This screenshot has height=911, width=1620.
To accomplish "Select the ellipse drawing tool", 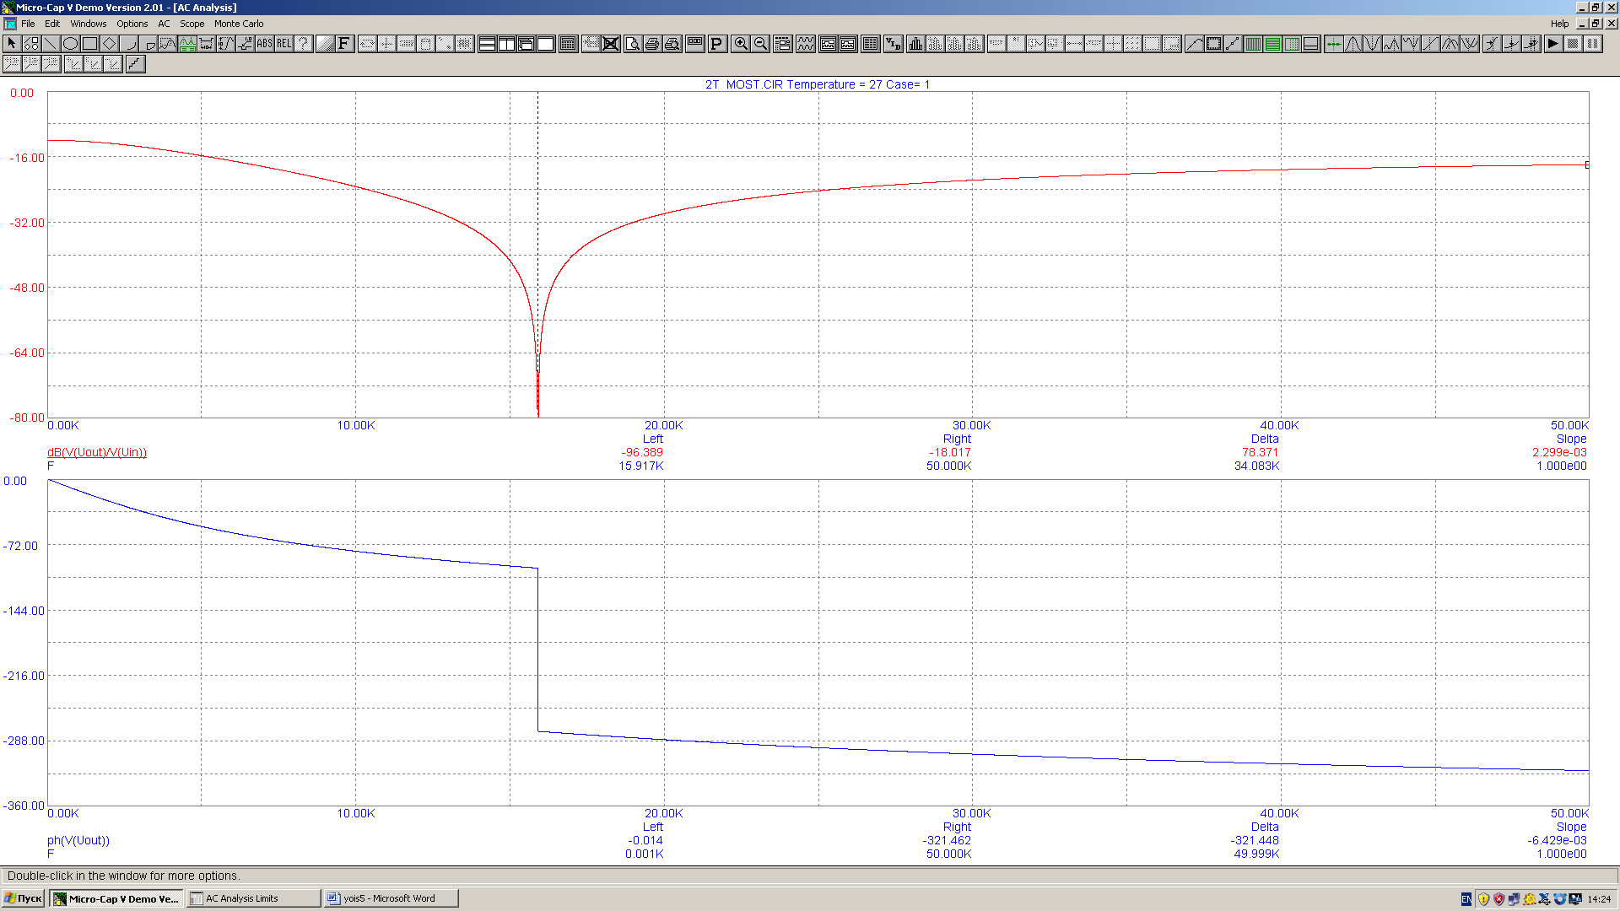I will click(x=70, y=44).
